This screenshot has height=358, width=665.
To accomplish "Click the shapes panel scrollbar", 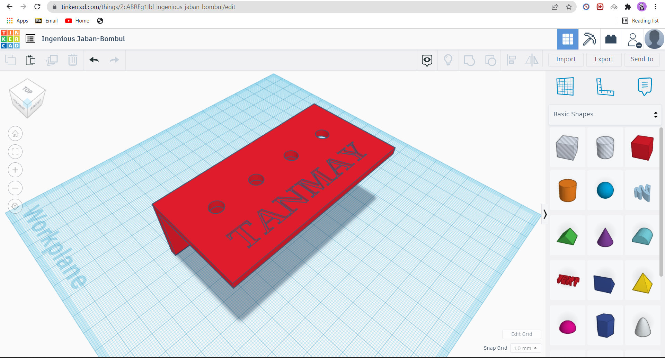I will [661, 203].
